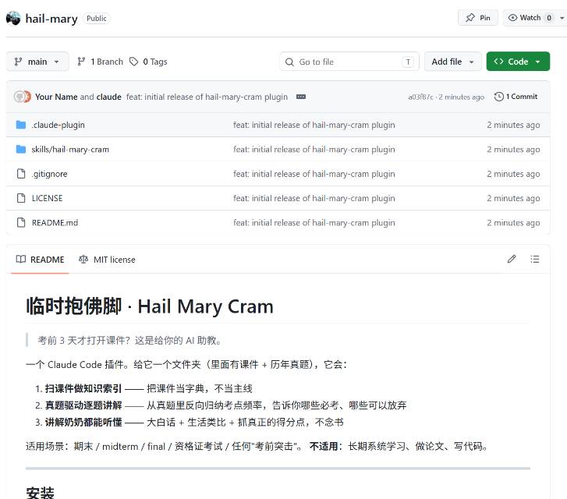This screenshot has width=567, height=499.
Task: Click the '1 Commit' history link text
Action: (522, 97)
